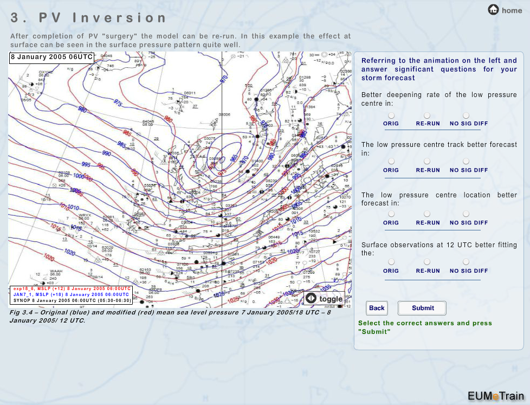Select ORIG for 12 UTC surface observations
The image size is (530, 405).
tap(391, 262)
